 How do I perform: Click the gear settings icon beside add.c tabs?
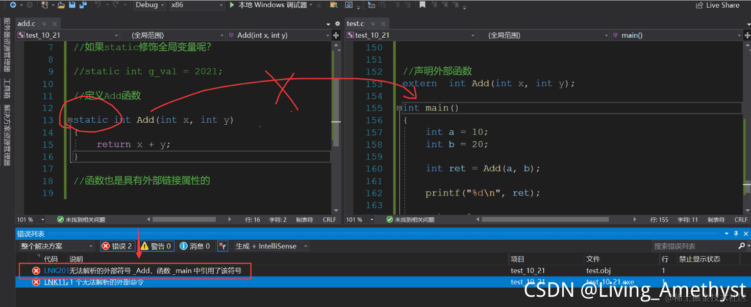pyautogui.click(x=337, y=24)
